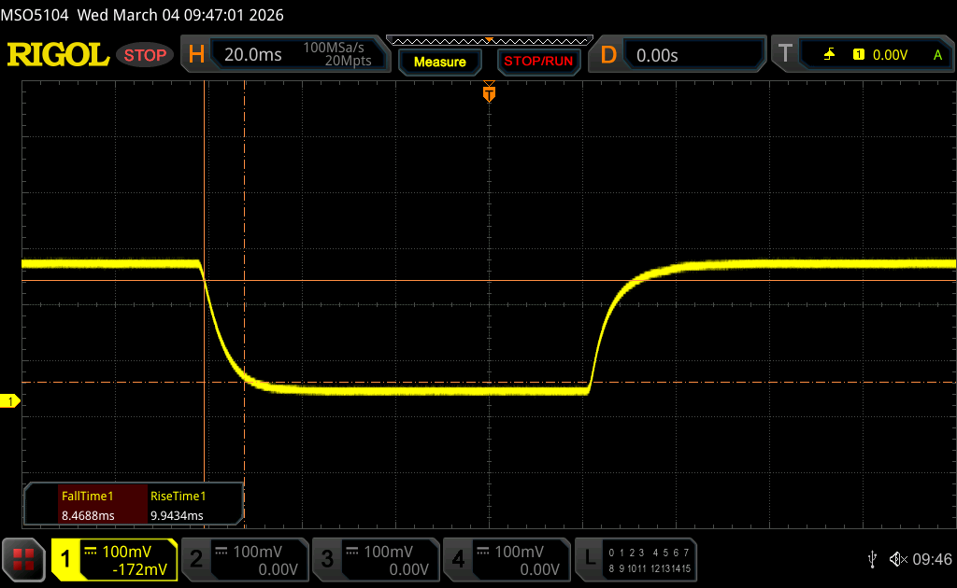
Task: Open the 0.00V trigger level setting
Action: click(890, 55)
